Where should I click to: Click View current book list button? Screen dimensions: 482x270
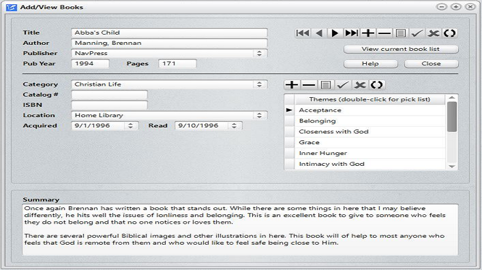[401, 49]
